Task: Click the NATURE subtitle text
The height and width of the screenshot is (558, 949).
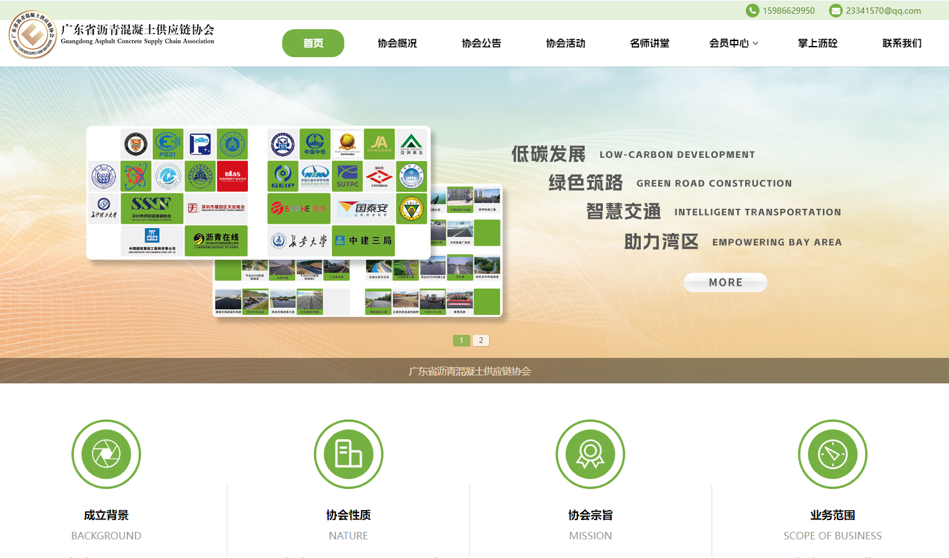Action: (x=349, y=536)
